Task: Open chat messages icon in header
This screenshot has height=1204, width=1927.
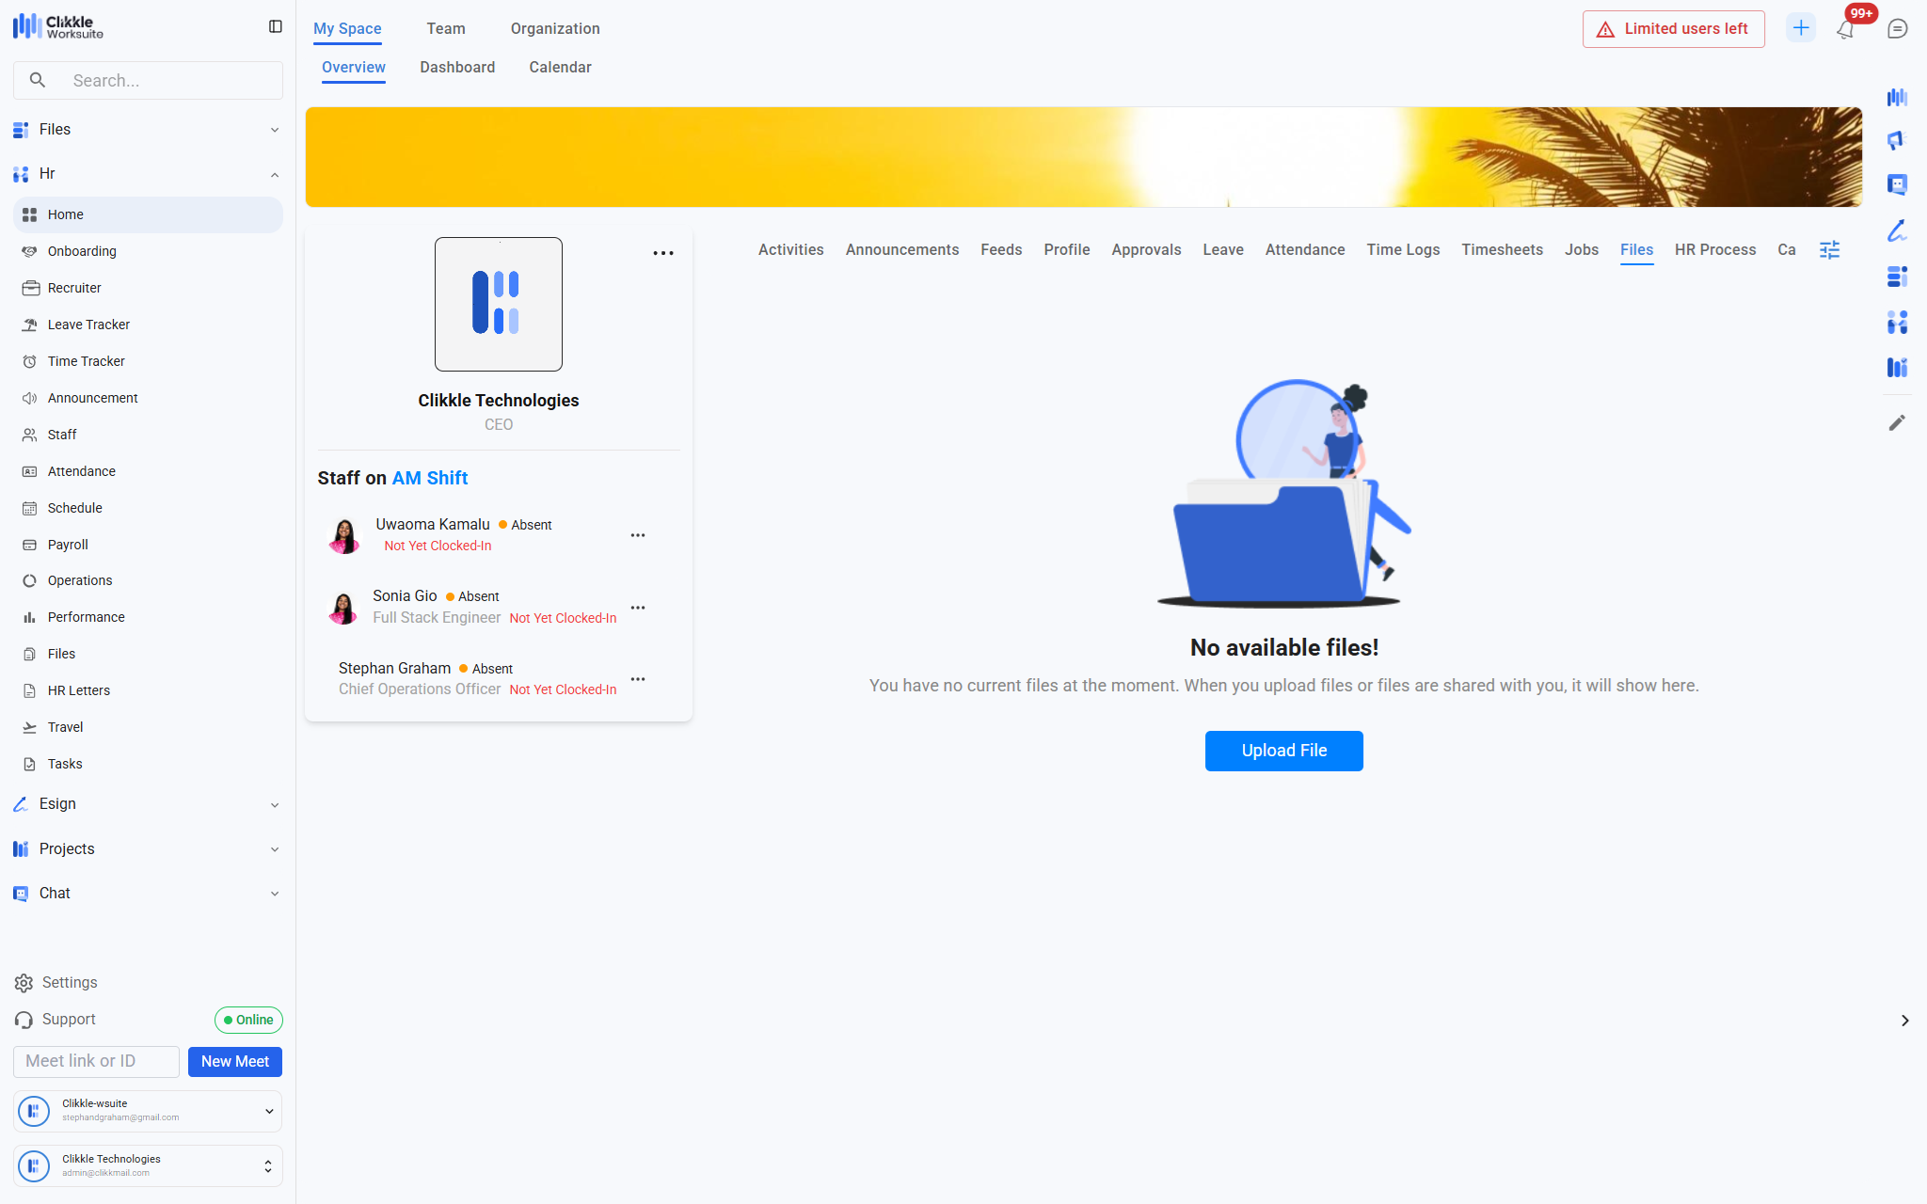Action: [x=1897, y=29]
